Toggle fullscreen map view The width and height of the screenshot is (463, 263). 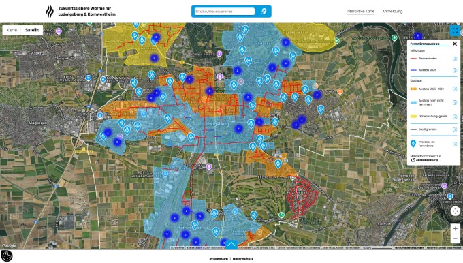click(455, 31)
